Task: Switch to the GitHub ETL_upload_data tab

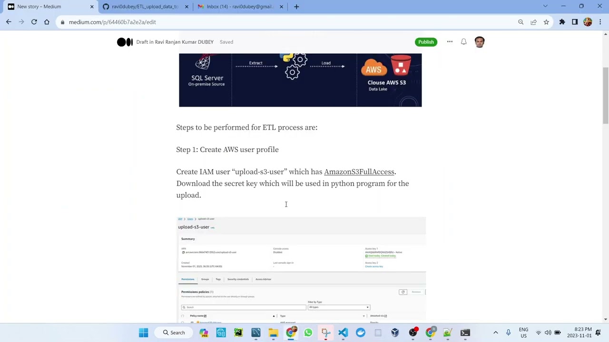Action: coord(145,7)
